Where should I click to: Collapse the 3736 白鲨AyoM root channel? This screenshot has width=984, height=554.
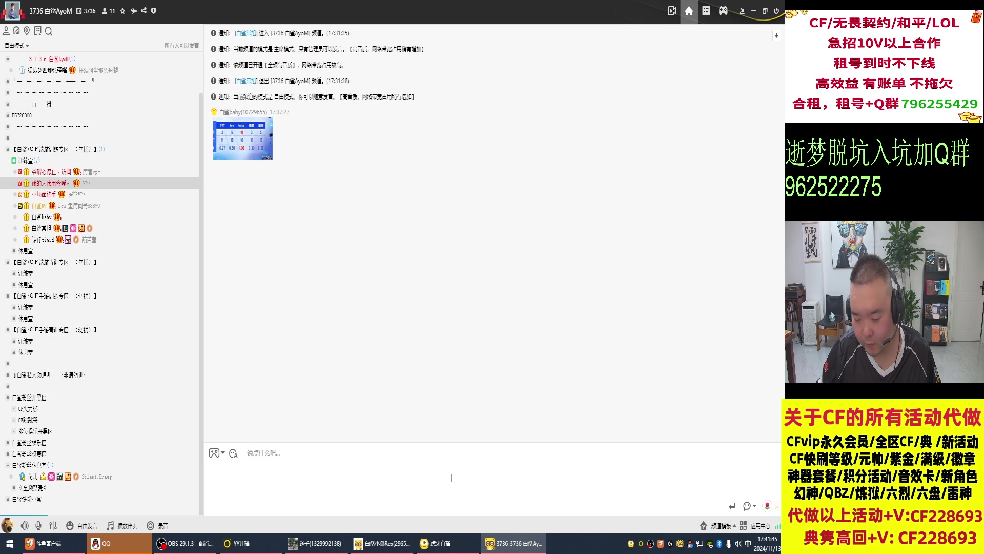pos(8,59)
